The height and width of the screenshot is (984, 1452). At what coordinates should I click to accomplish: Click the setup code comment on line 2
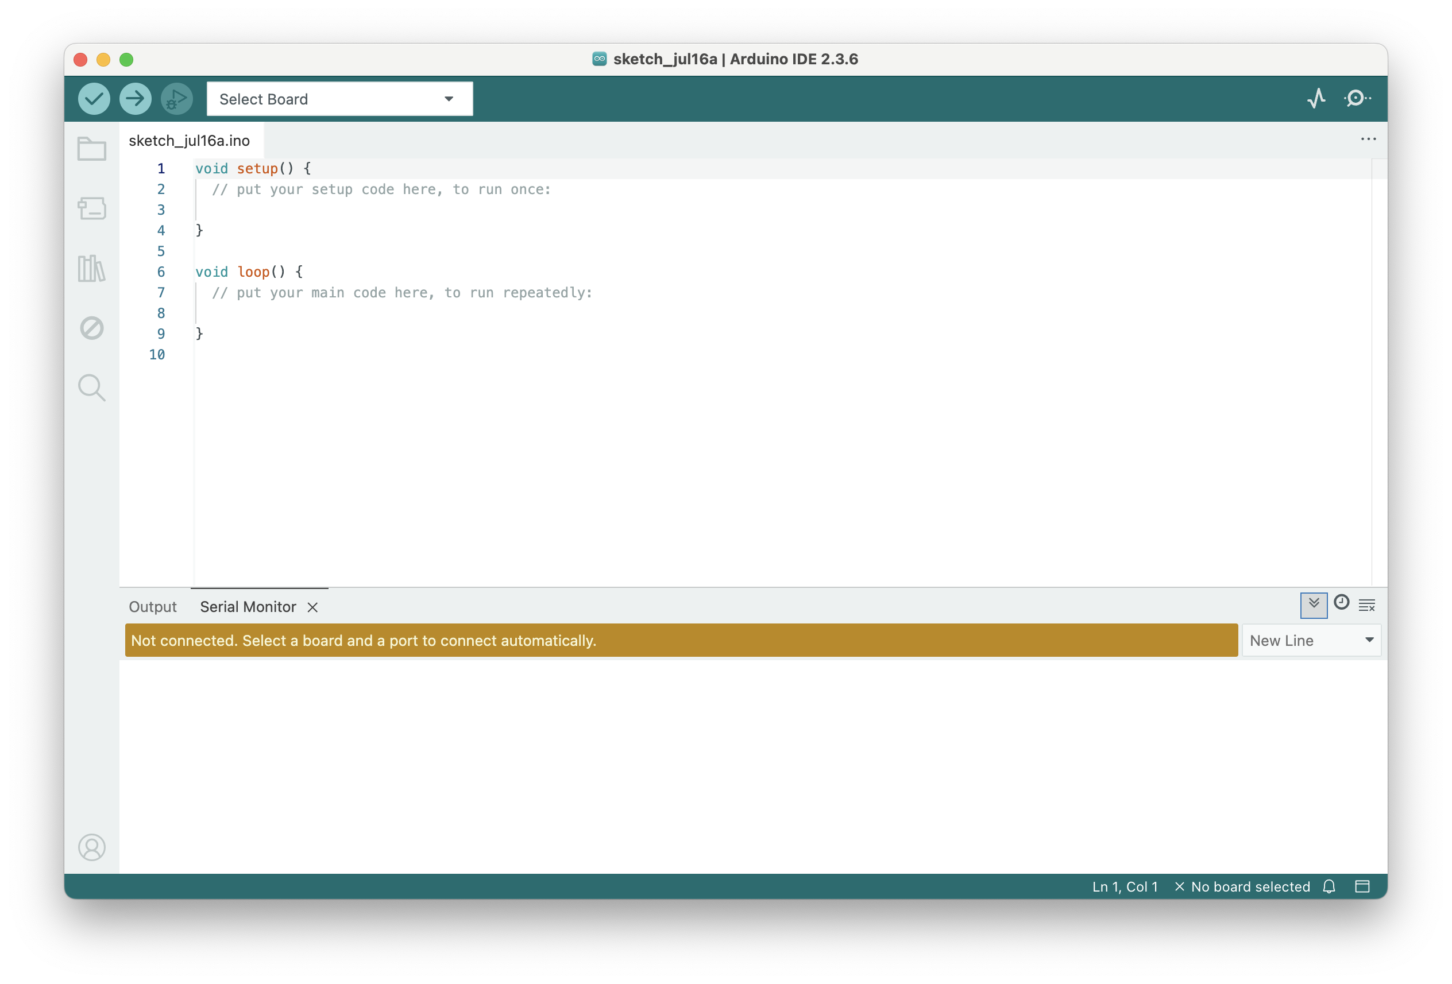381,189
